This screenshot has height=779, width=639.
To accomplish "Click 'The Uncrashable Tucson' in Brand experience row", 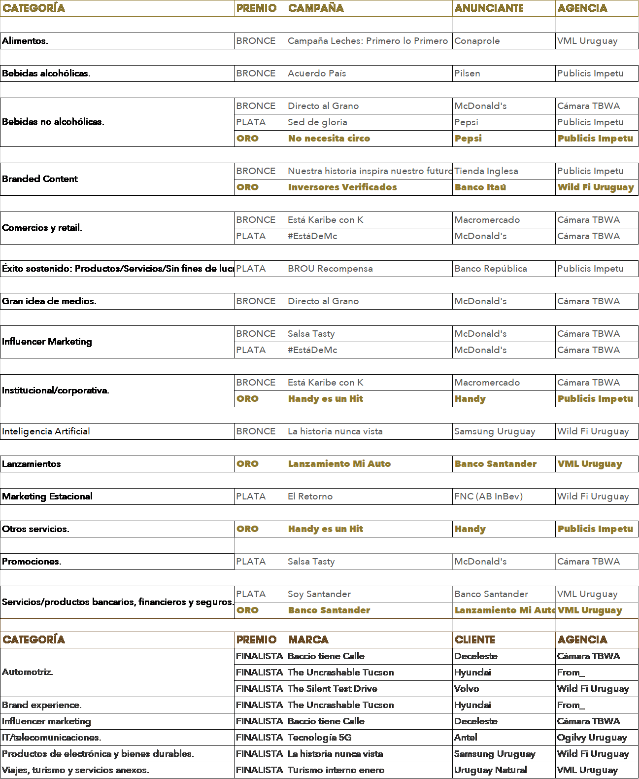I will pyautogui.click(x=369, y=705).
